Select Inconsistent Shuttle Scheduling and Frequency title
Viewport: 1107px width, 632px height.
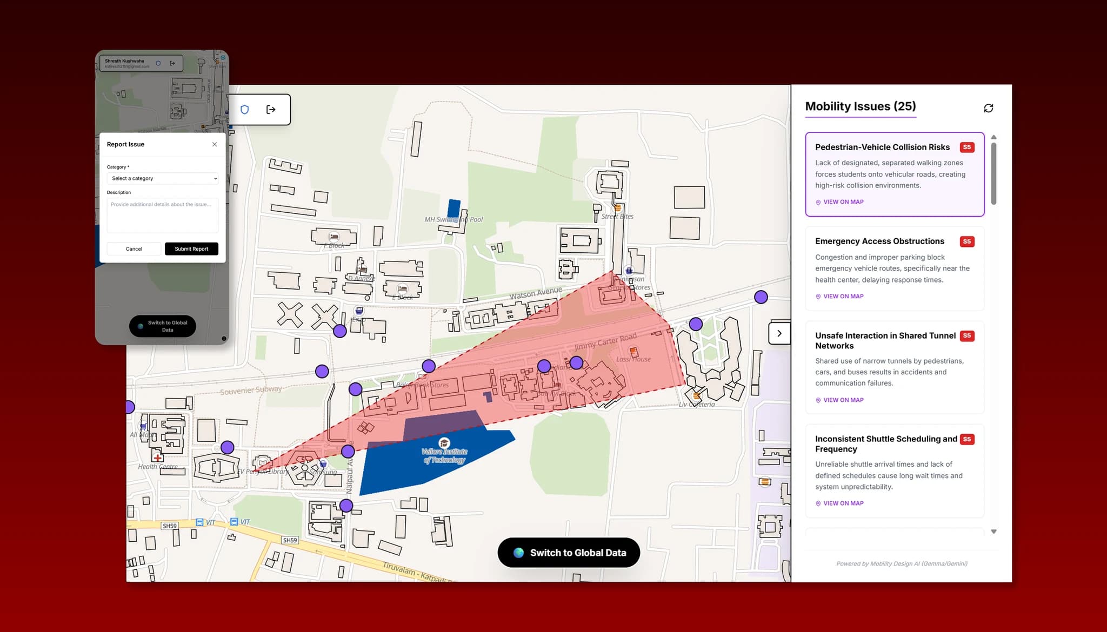(x=886, y=444)
